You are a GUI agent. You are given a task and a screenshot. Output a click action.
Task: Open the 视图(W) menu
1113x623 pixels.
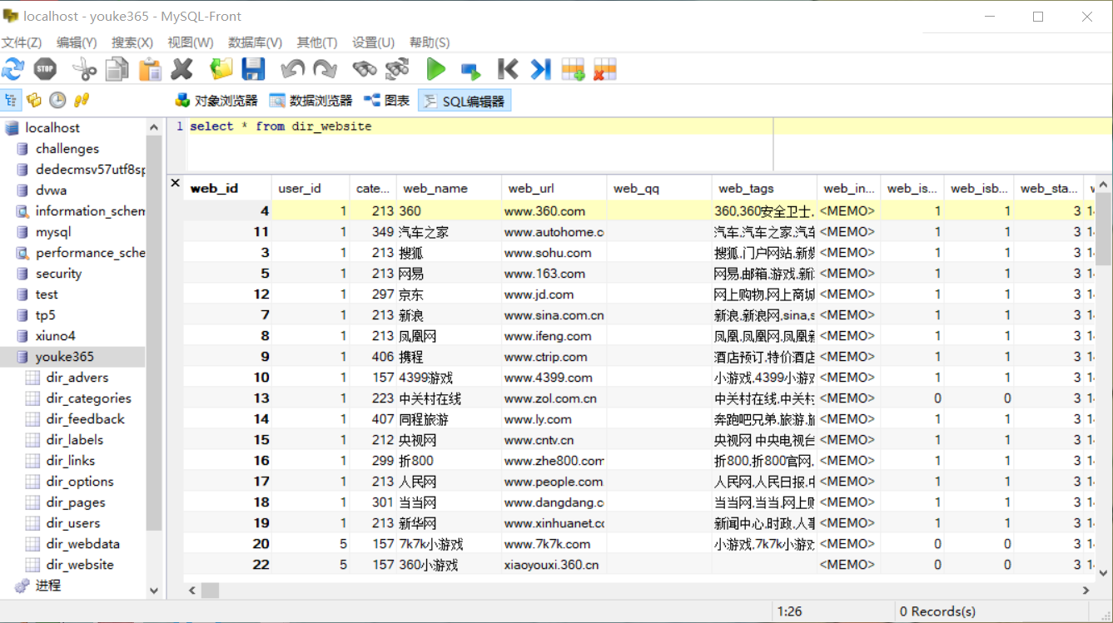pyautogui.click(x=191, y=42)
